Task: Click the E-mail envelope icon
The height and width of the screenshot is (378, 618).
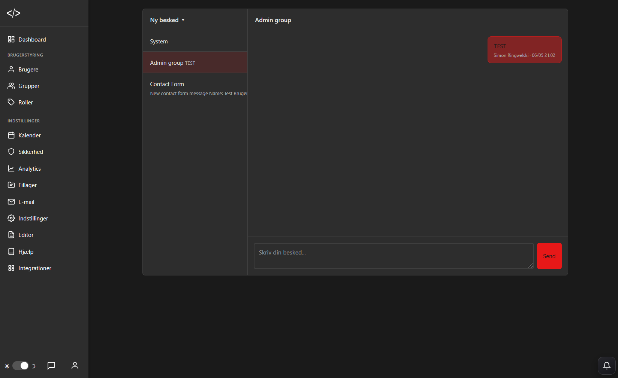Action: [11, 202]
